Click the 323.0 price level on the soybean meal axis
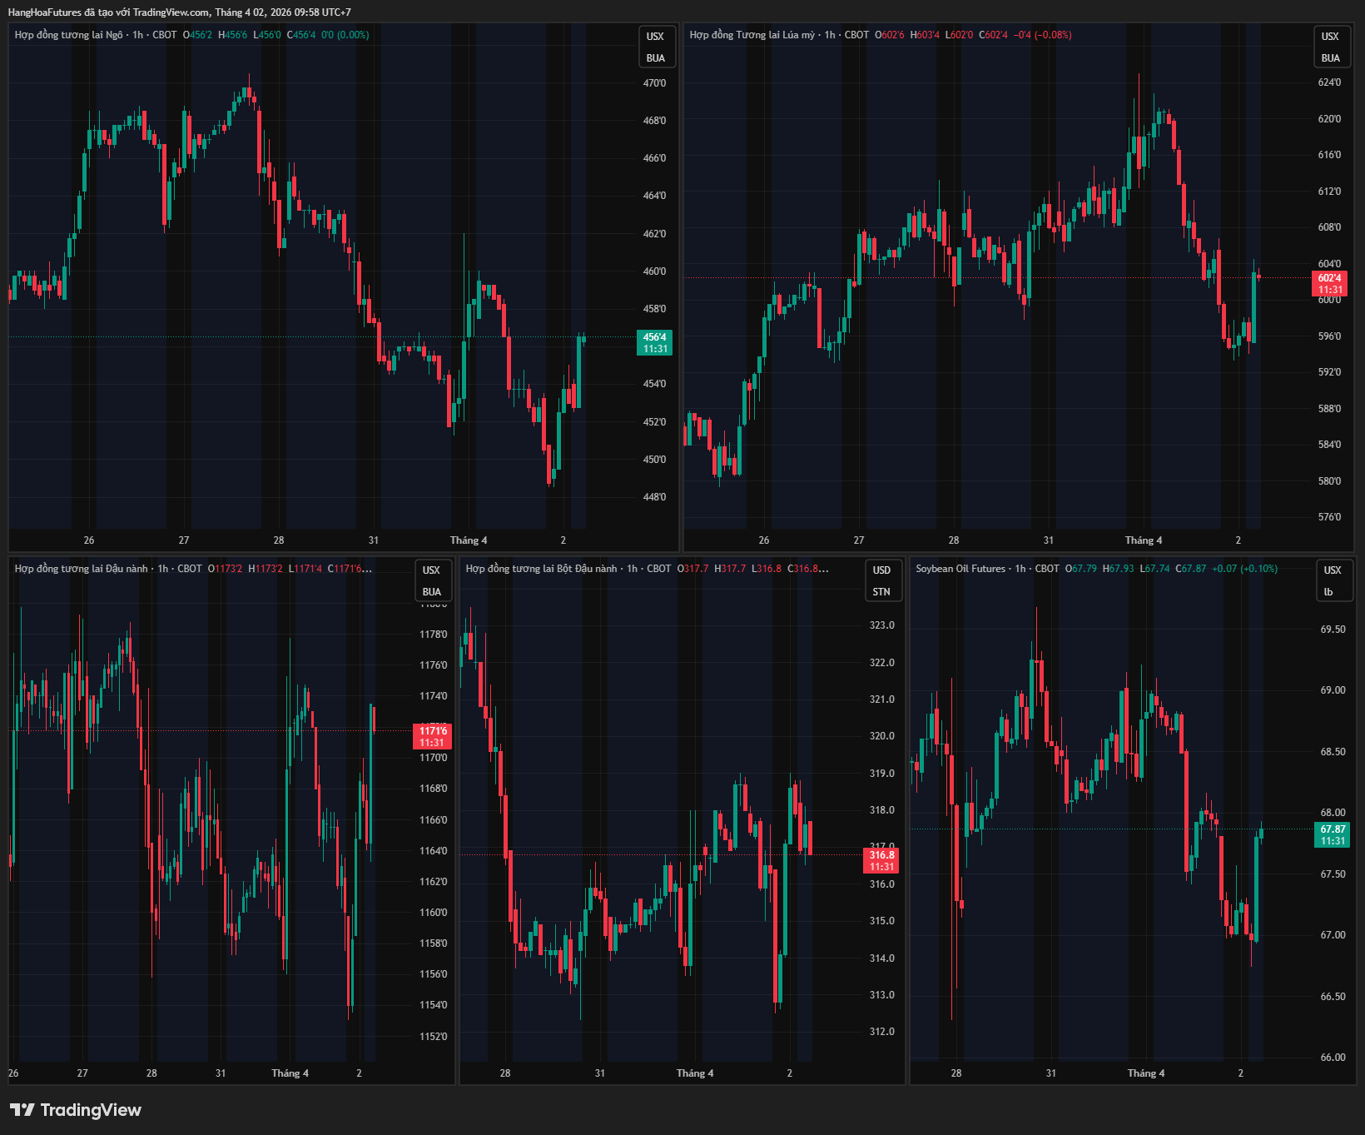This screenshot has height=1135, width=1365. click(x=882, y=625)
